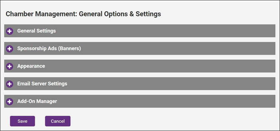Viewport: 280px width, 131px height.
Task: Click the plus icon beside General Settings
Action: point(10,31)
